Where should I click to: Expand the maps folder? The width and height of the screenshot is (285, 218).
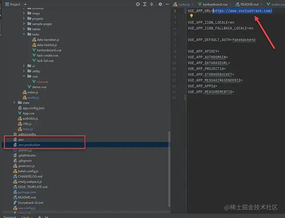pyautogui.click(x=24, y=13)
